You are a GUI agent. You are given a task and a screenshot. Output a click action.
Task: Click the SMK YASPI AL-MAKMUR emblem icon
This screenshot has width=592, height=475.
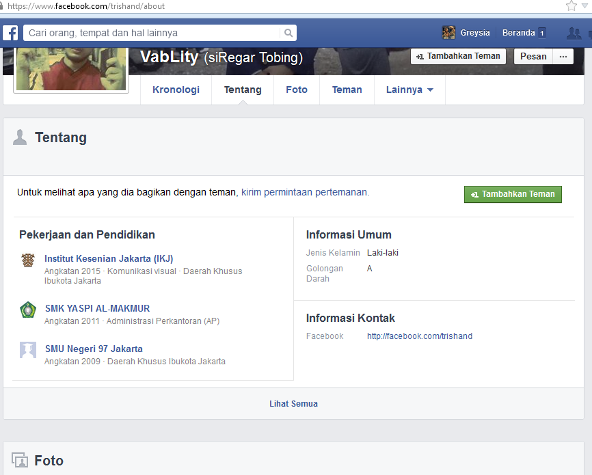coord(28,310)
